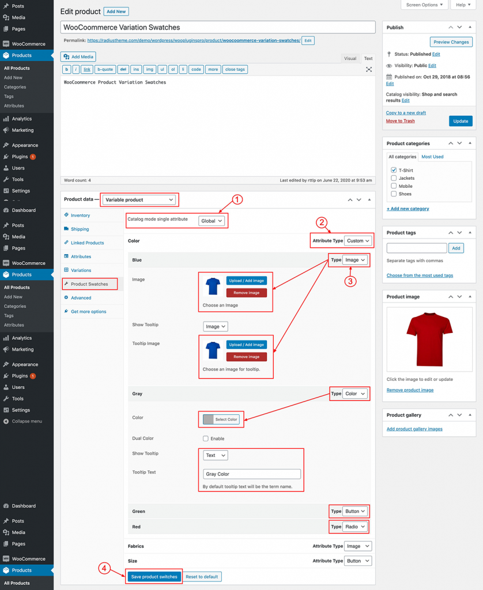Click the Preview Changes button
This screenshot has height=590, width=483.
coord(451,42)
